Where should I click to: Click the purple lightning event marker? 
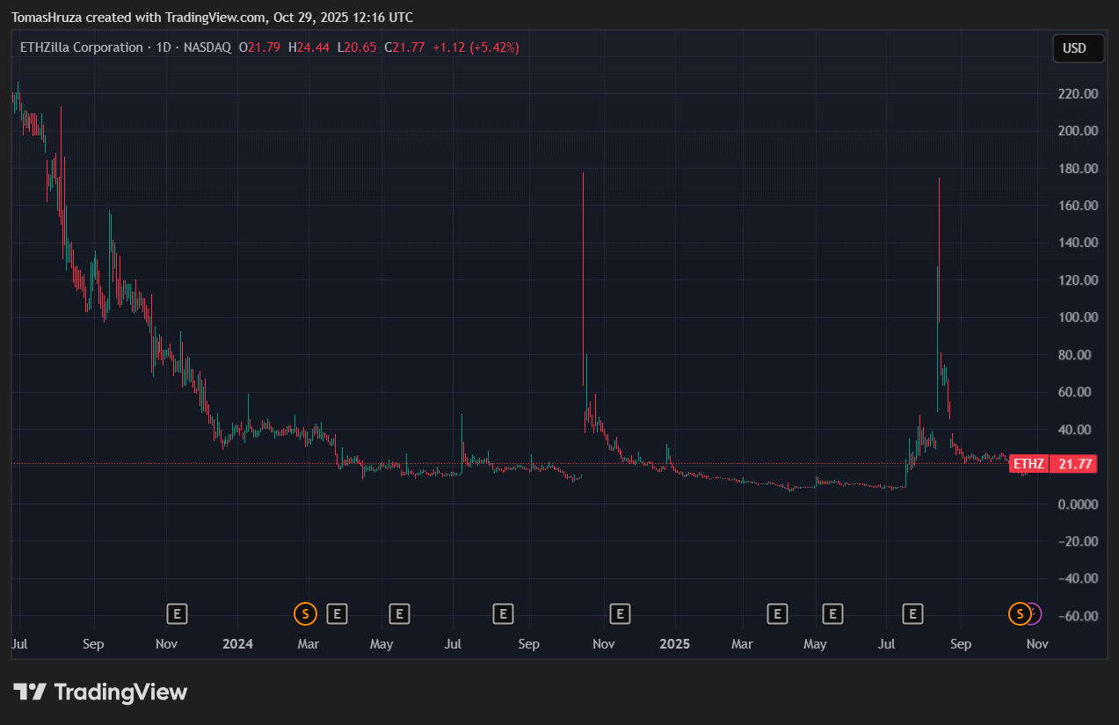click(1035, 613)
